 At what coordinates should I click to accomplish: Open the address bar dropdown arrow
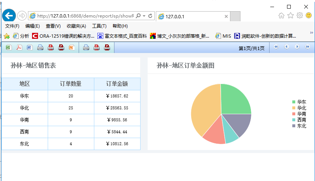click(x=144, y=16)
